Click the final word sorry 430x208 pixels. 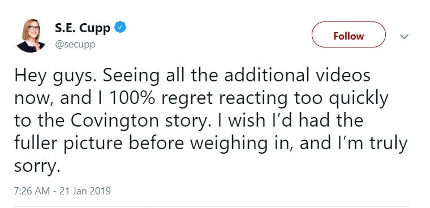click(37, 166)
